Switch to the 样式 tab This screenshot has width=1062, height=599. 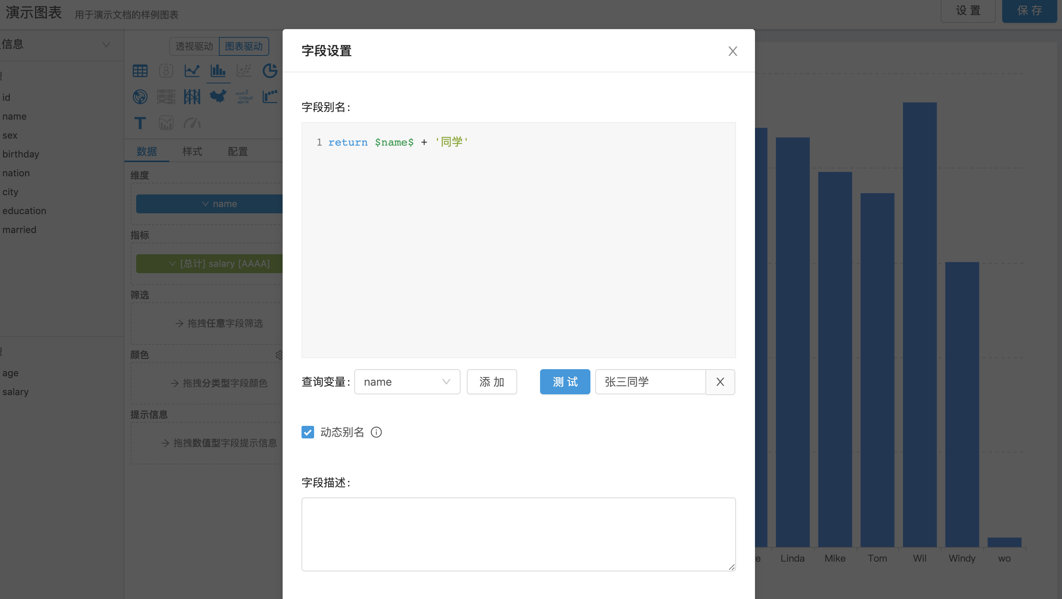(x=192, y=151)
